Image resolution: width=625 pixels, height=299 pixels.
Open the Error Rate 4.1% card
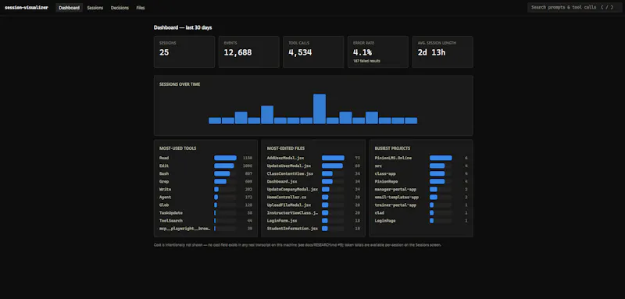pyautogui.click(x=378, y=52)
